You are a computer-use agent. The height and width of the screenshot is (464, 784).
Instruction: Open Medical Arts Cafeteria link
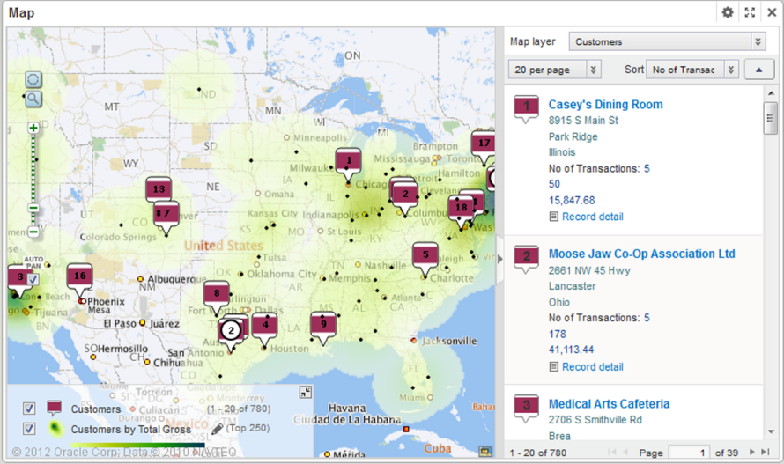[x=609, y=404]
